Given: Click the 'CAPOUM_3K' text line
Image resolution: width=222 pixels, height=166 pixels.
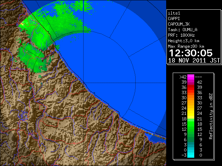Looking at the screenshot, I should point(179,24).
